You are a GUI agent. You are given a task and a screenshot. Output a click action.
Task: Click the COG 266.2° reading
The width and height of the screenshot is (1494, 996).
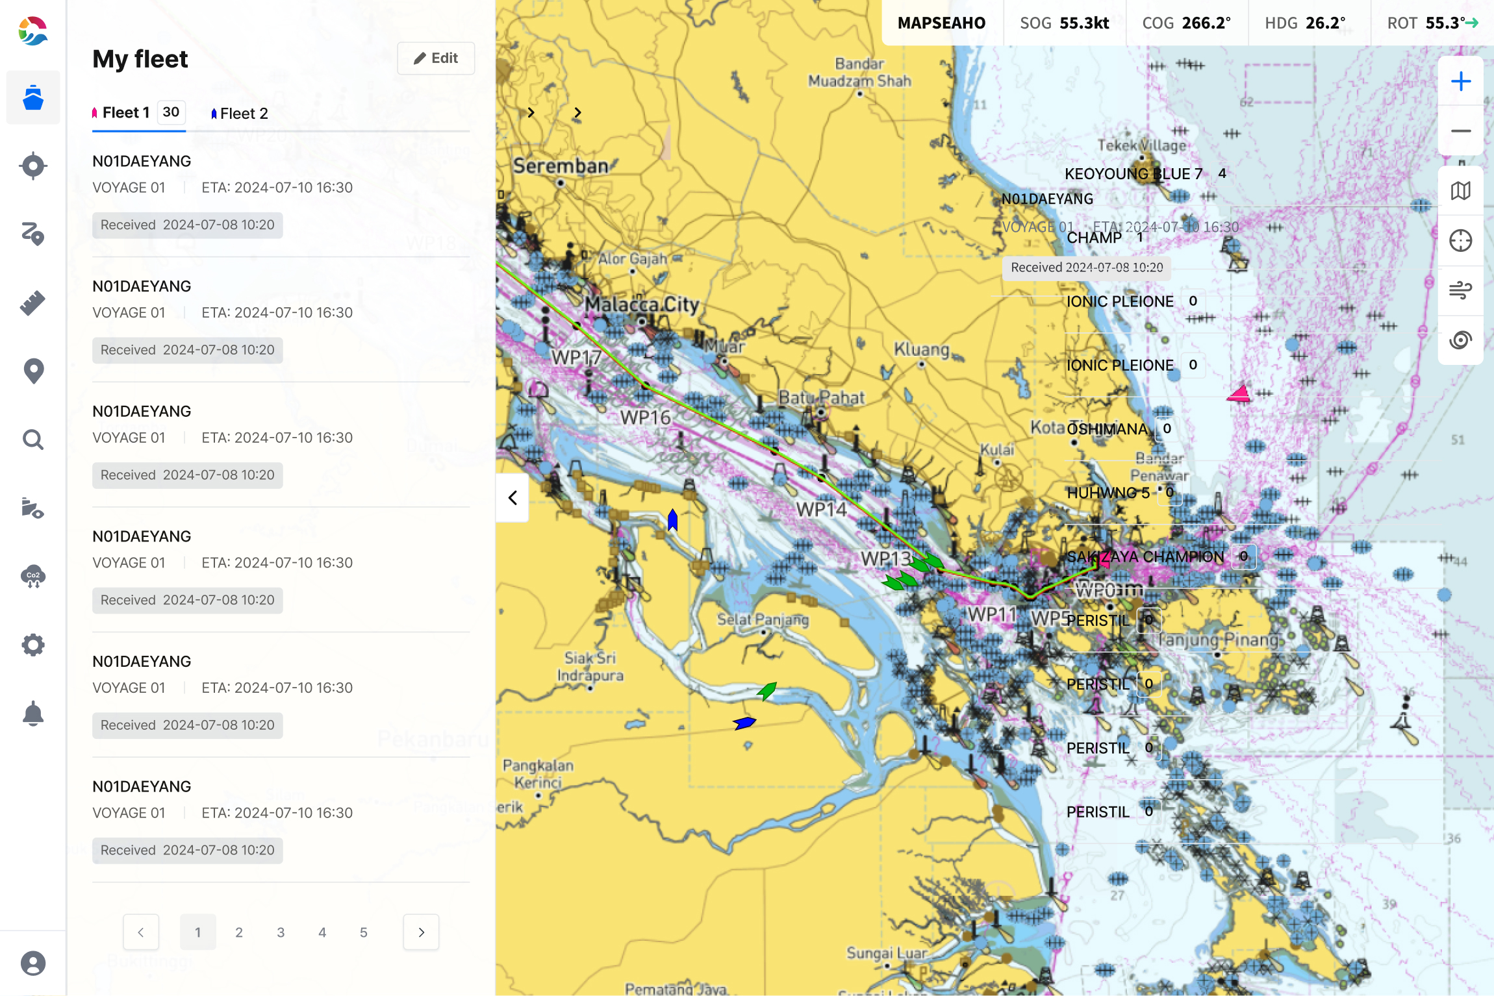1186,23
